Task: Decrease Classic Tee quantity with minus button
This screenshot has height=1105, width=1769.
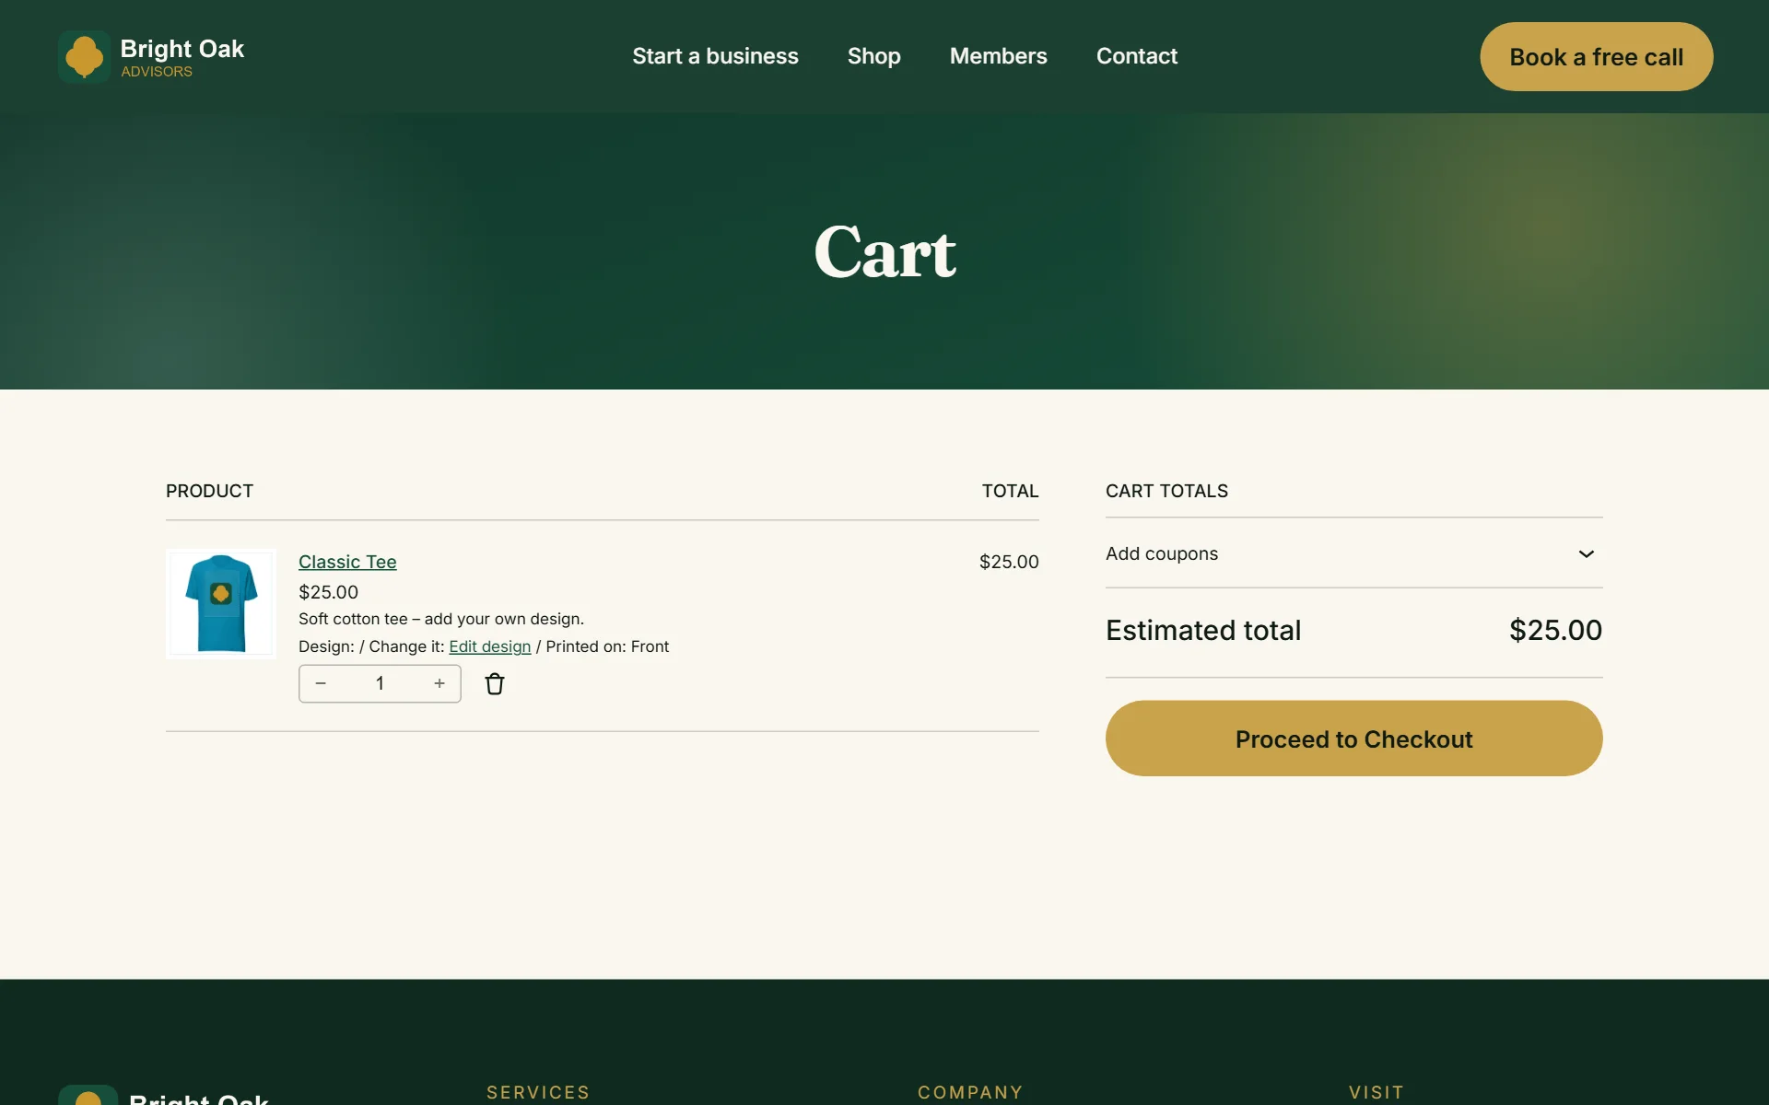Action: (321, 683)
